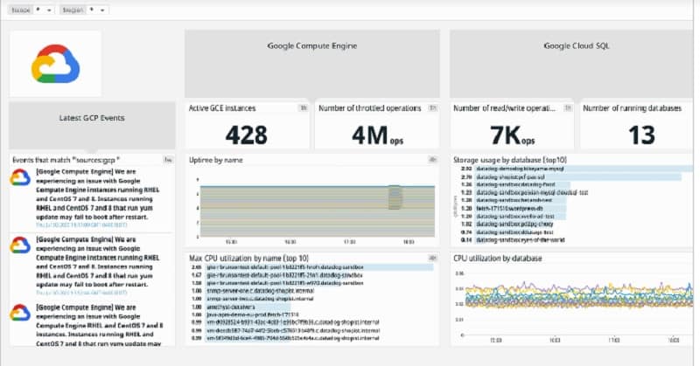Select the 2.65 top row in Max CPU list
The width and height of the screenshot is (700, 366).
tap(312, 267)
